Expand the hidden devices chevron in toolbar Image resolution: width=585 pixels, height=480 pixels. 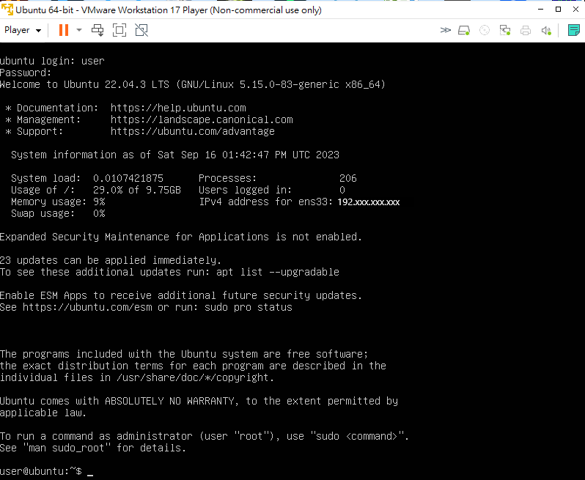coord(446,30)
